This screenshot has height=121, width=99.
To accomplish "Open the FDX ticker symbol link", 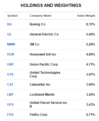I will click(x=10, y=115).
